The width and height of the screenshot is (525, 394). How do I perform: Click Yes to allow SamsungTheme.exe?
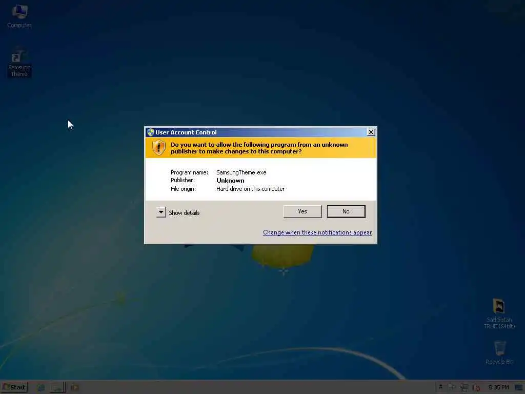(302, 211)
